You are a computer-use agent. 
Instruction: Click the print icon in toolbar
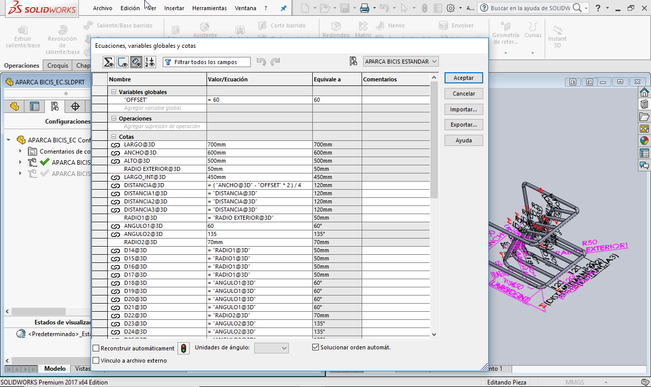click(364, 8)
